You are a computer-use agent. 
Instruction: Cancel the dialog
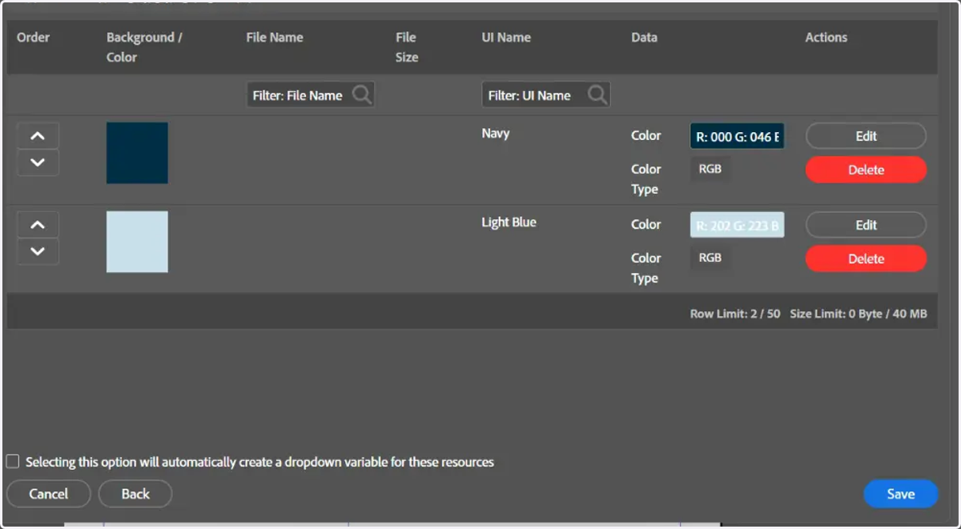point(49,494)
